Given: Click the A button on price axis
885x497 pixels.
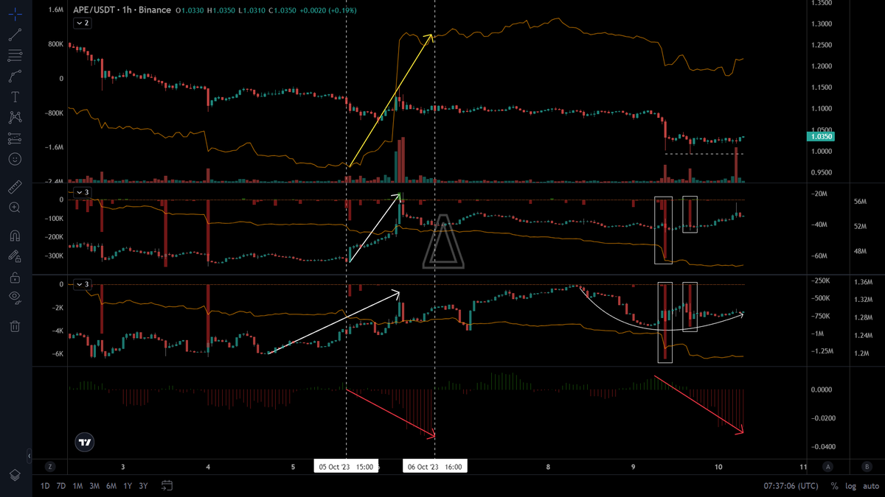Looking at the screenshot, I should (828, 466).
